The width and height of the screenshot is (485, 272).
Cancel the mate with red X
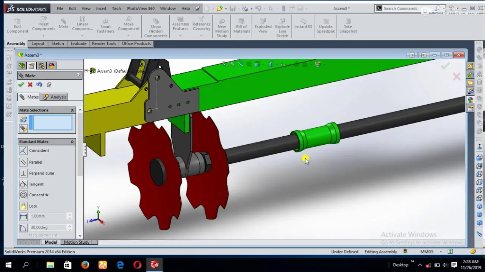tap(30, 85)
